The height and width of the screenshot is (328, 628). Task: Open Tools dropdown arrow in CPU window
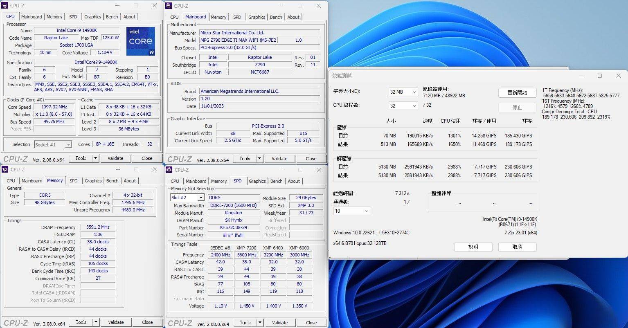point(95,158)
